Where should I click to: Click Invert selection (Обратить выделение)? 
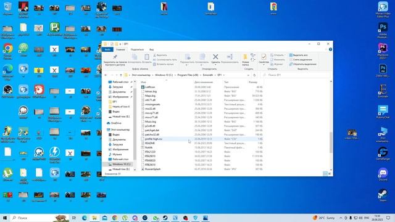pos(302,64)
